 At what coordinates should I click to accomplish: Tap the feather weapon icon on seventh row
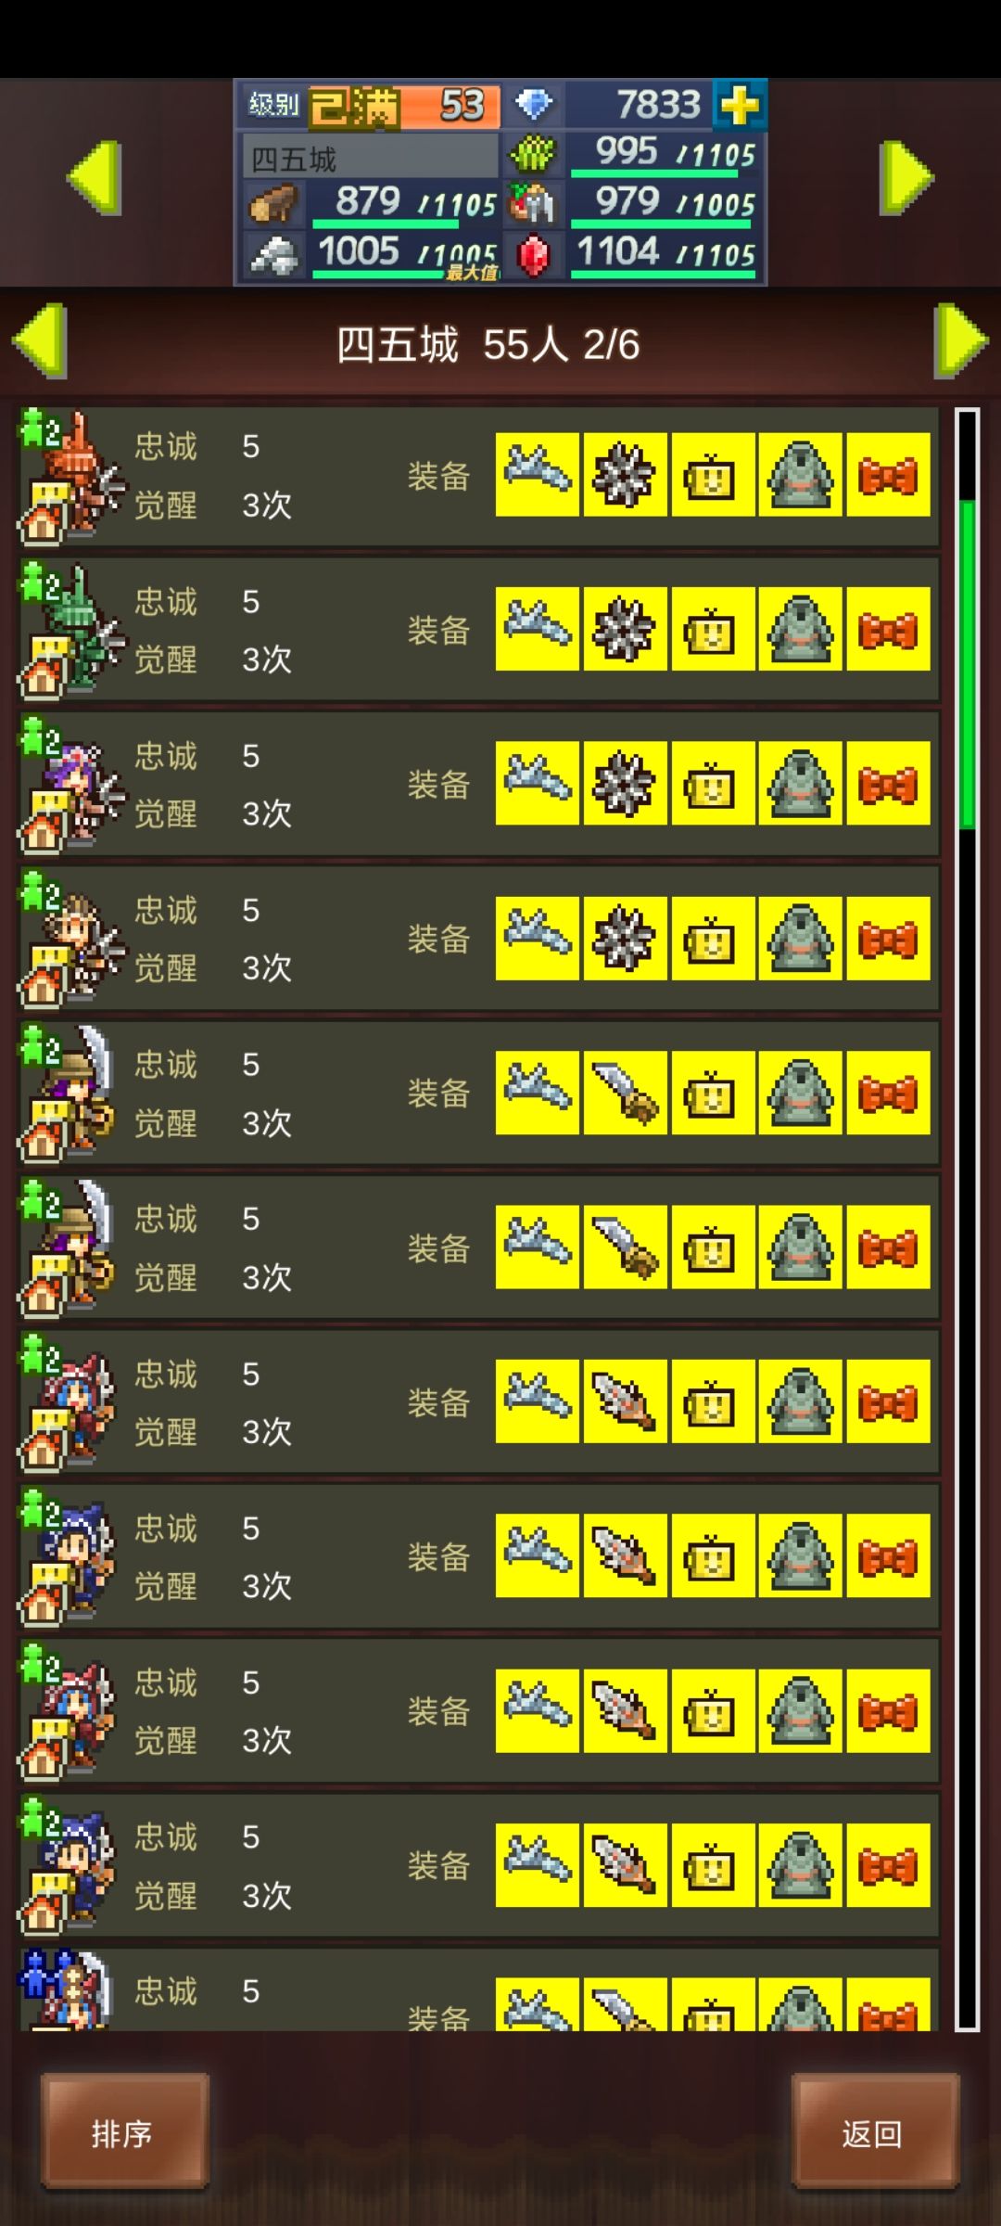(624, 1401)
